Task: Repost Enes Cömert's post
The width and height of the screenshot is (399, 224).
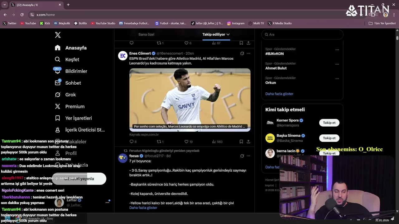Action: click(x=160, y=142)
